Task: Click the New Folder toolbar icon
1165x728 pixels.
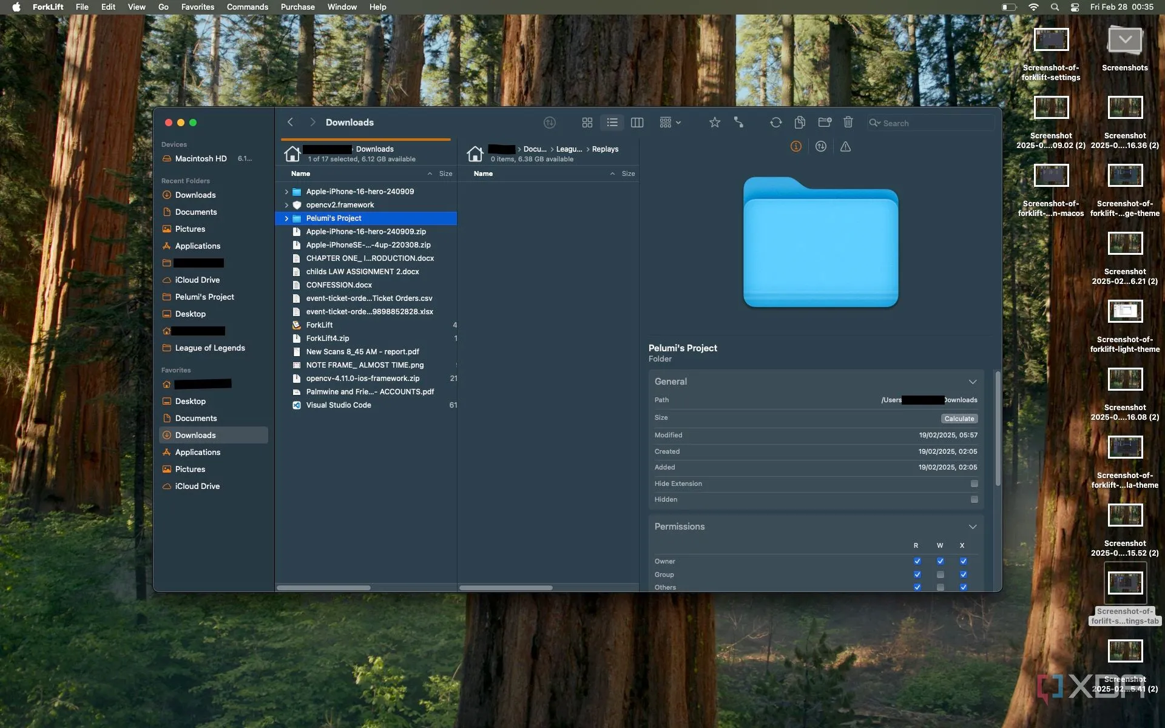Action: click(x=824, y=123)
